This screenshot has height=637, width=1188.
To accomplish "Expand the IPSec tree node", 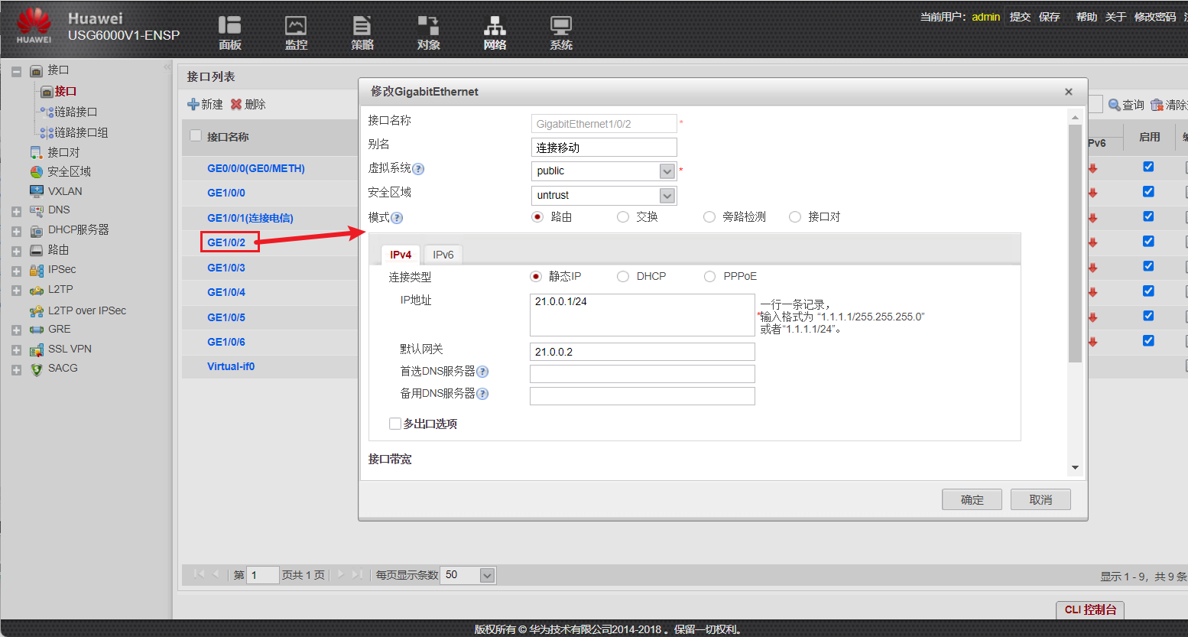I will coord(16,271).
